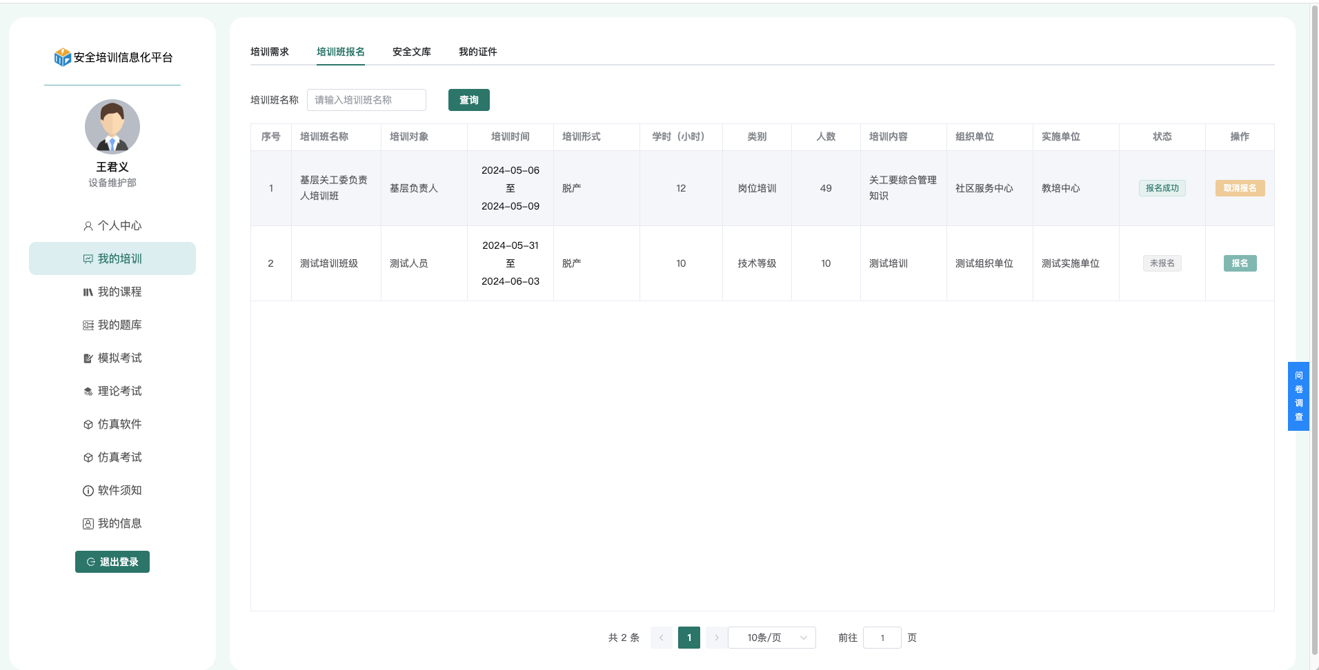Screen dimensions: 1319x670
Task: Select the 我的证件 tab
Action: [478, 52]
